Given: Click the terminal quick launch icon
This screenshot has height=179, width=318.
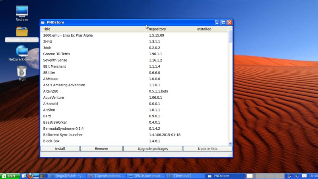Looking at the screenshot, I should pyautogui.click(x=42, y=176).
